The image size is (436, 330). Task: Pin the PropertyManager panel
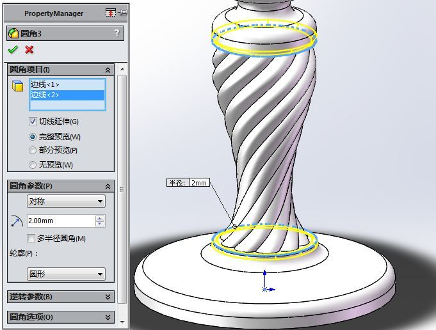point(123,13)
